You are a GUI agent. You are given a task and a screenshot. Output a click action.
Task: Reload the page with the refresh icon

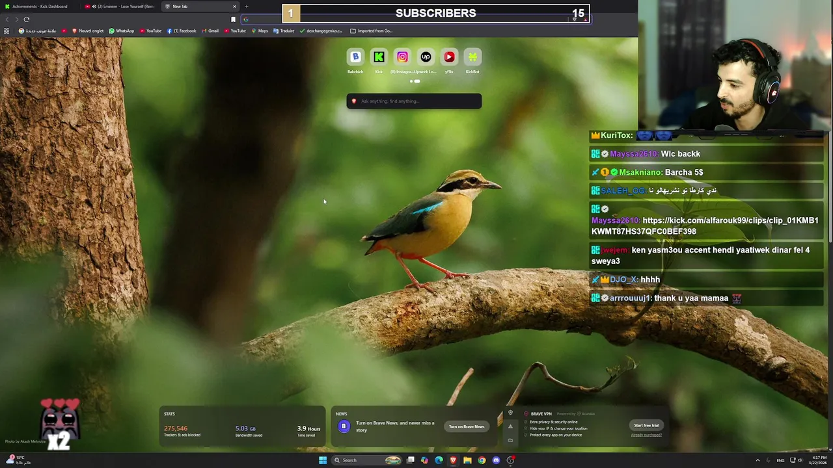[x=27, y=19]
